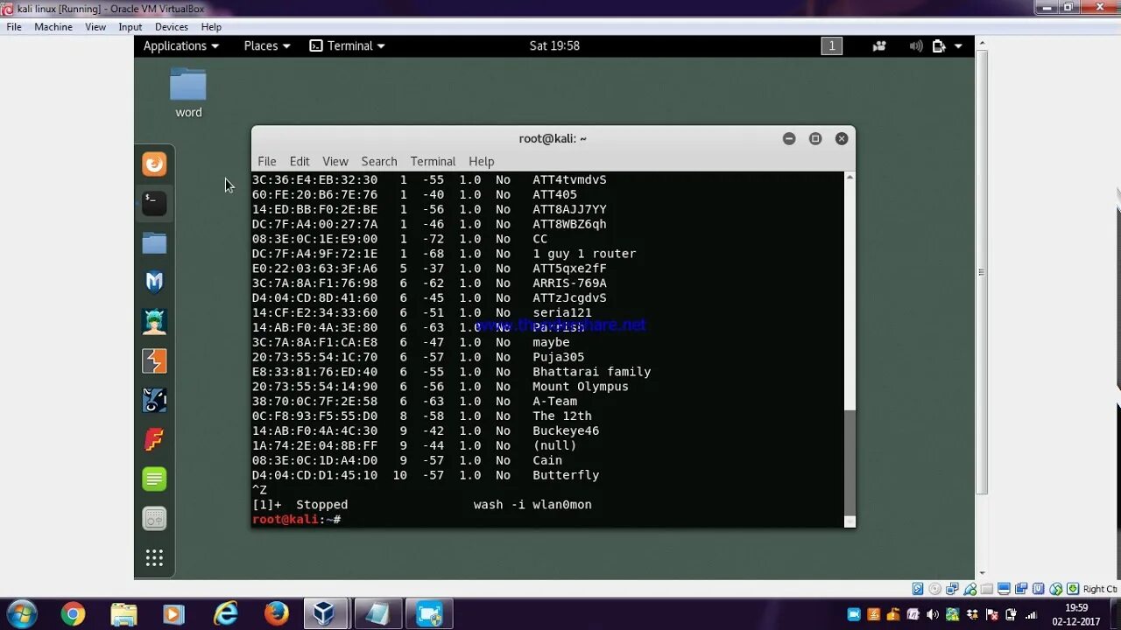Click the VirtualBox window vertical scrollbar

point(982,271)
